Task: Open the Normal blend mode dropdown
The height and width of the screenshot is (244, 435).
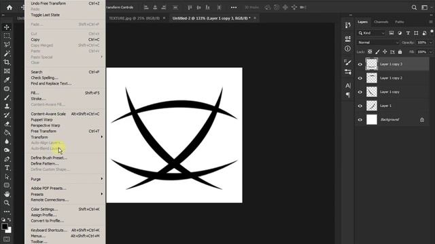Action: tap(378, 43)
